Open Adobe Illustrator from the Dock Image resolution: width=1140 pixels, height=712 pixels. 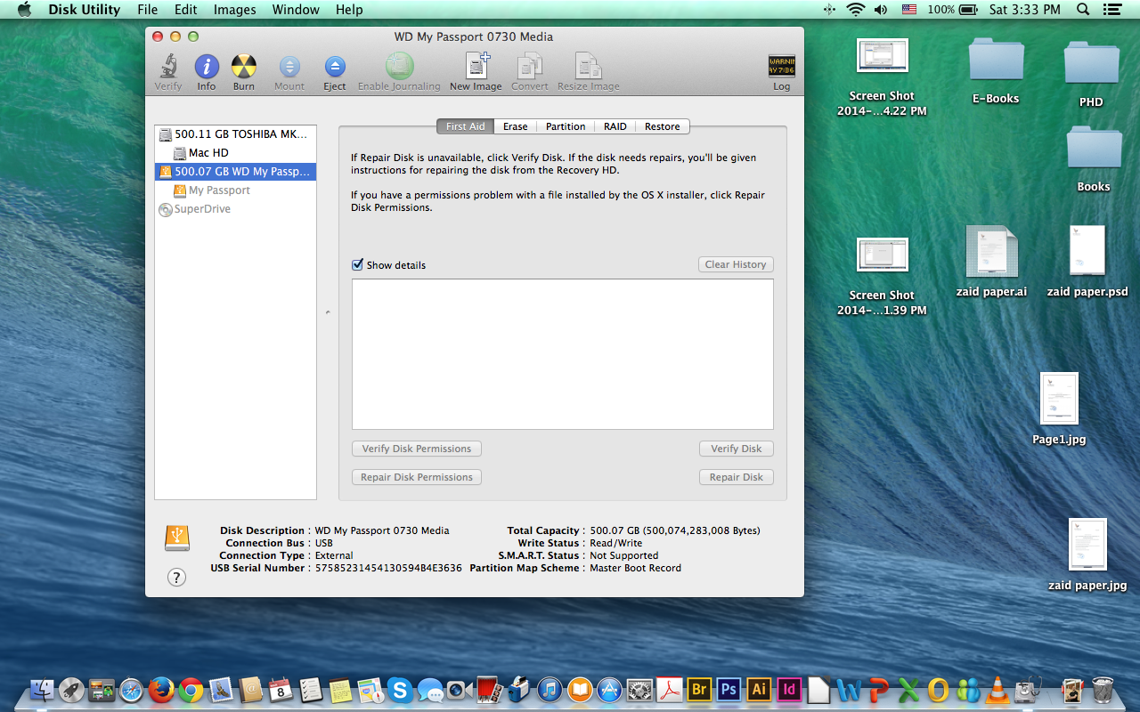click(759, 689)
